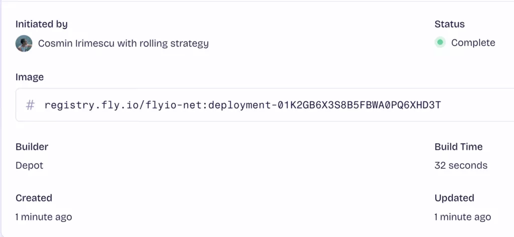
Task: Click the Complete status text
Action: (x=473, y=43)
